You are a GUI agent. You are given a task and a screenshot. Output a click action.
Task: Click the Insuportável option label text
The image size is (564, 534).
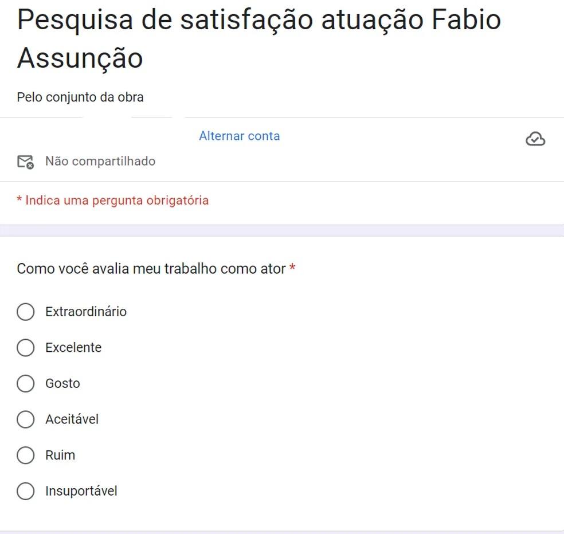tap(81, 491)
